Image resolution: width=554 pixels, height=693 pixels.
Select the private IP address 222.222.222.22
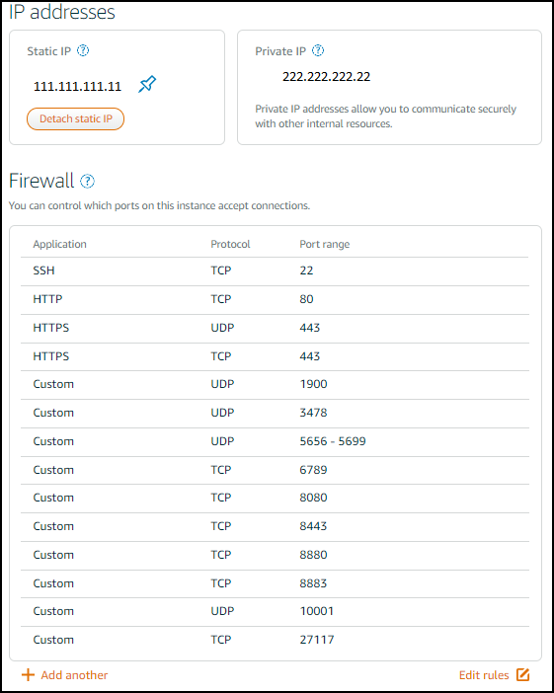click(326, 77)
